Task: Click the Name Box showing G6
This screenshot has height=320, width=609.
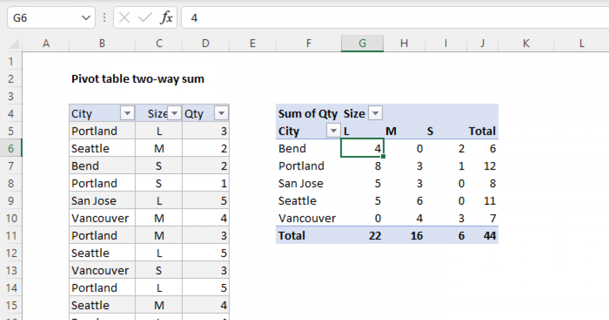Action: click(x=50, y=18)
